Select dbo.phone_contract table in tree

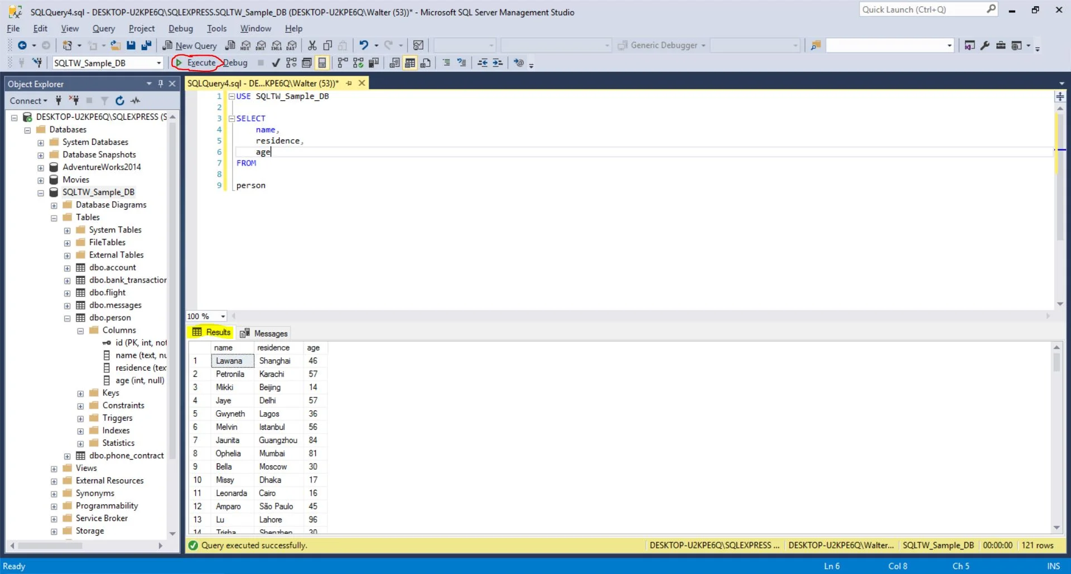pos(126,456)
